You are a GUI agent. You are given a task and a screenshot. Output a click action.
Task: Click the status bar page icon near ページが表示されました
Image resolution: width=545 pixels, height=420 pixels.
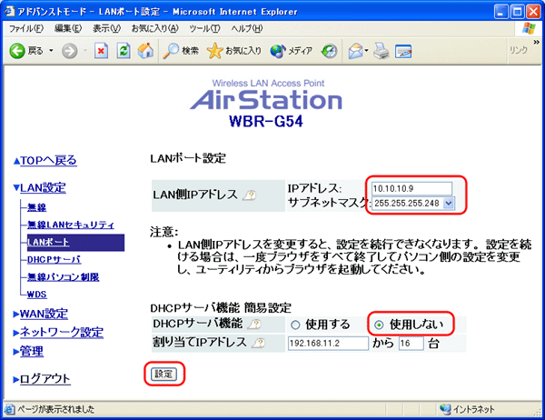10,409
